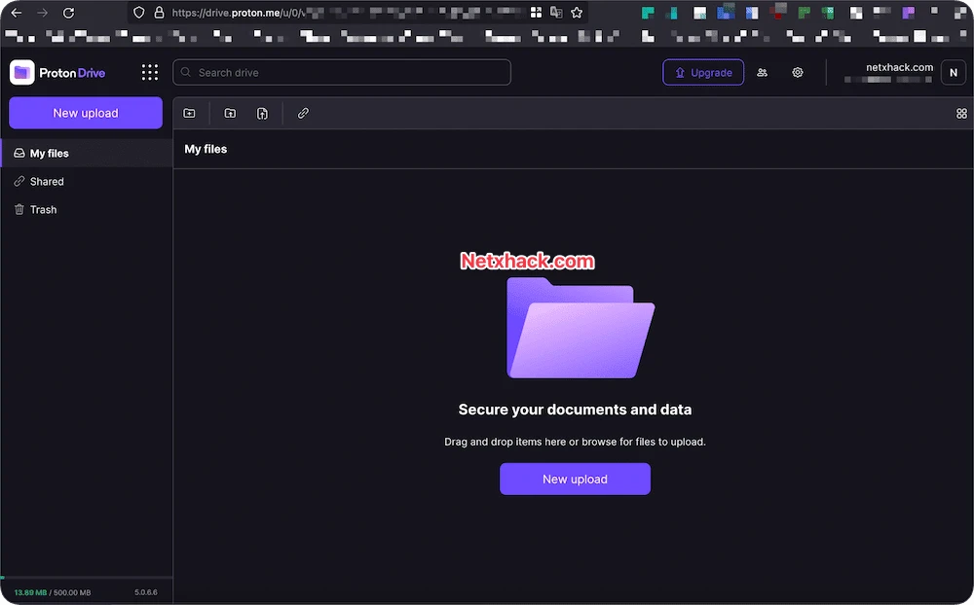974x605 pixels.
Task: Open the settings gear menu
Action: point(798,73)
